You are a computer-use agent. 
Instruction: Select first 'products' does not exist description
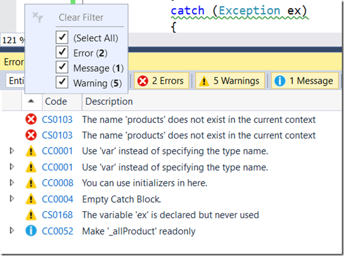199,120
